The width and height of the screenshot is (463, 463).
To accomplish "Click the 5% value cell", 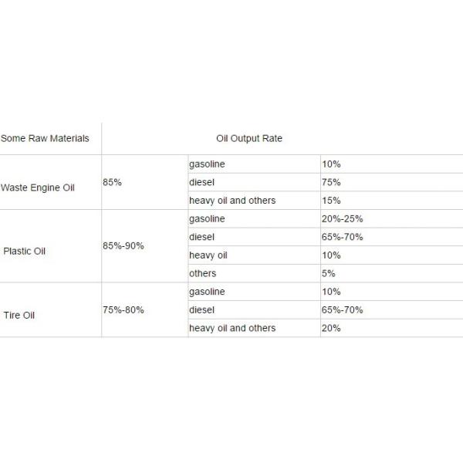I will coord(329,273).
